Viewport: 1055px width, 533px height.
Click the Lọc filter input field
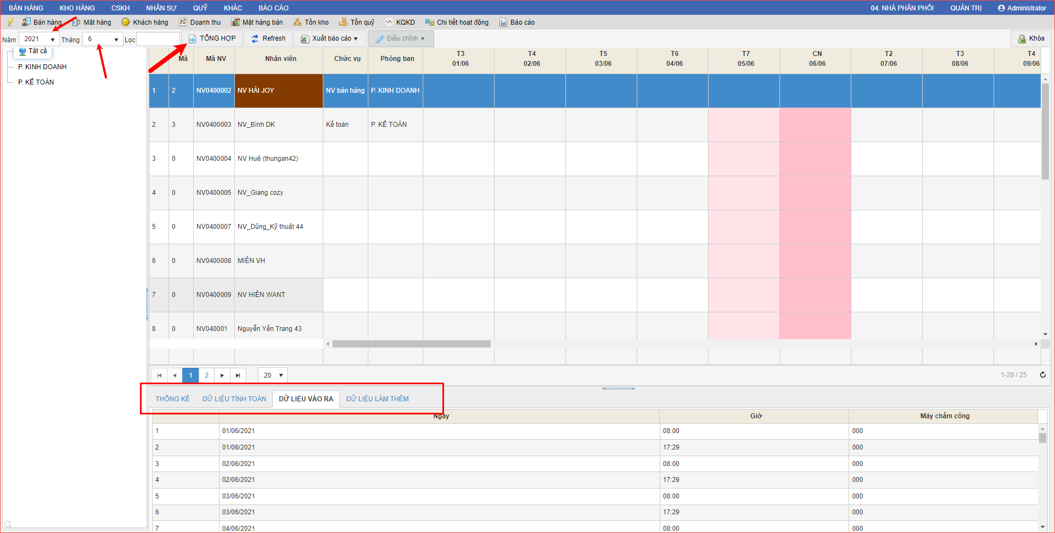(158, 40)
